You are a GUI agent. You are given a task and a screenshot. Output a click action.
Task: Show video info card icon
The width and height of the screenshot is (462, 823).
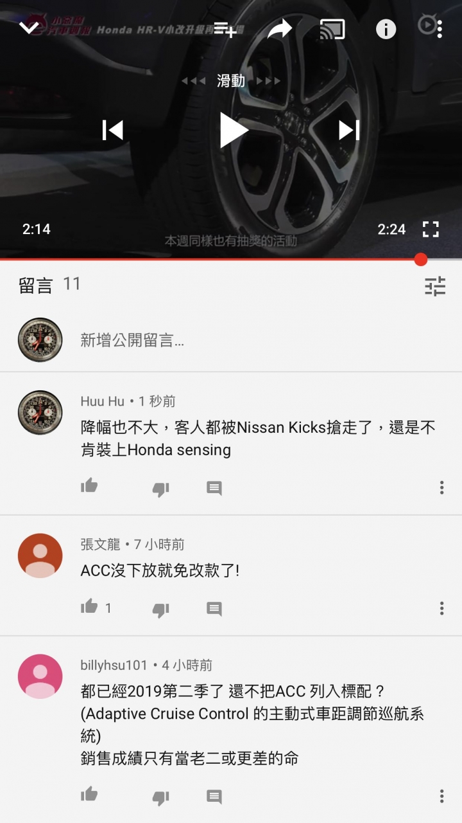coord(386,29)
